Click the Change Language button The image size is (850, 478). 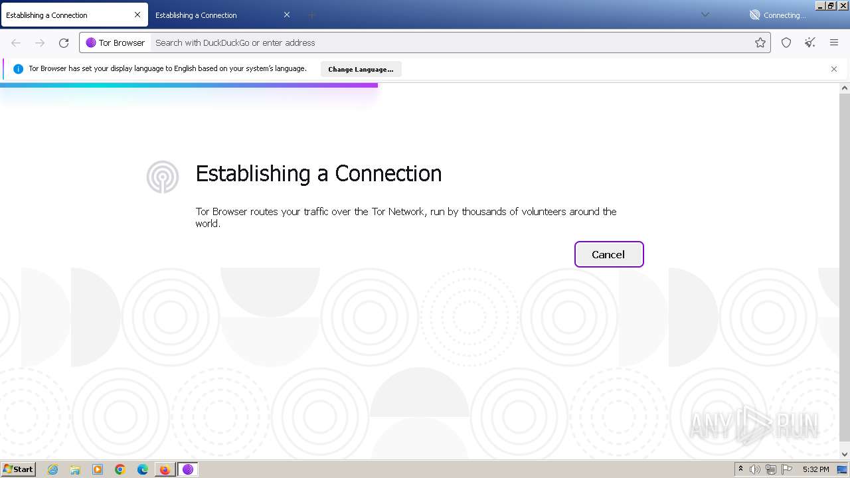click(361, 69)
